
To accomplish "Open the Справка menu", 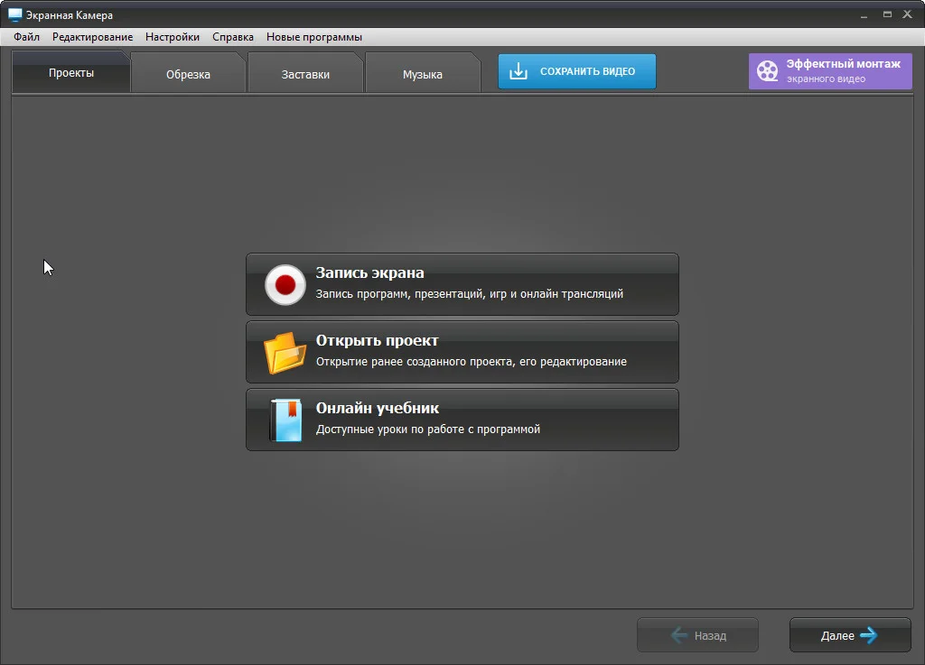I will tap(233, 37).
